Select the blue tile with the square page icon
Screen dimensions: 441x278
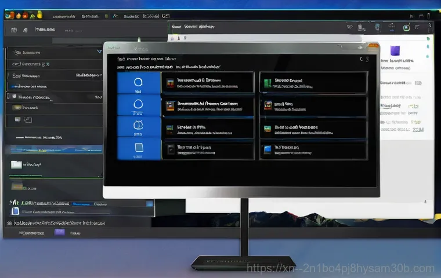point(139,148)
